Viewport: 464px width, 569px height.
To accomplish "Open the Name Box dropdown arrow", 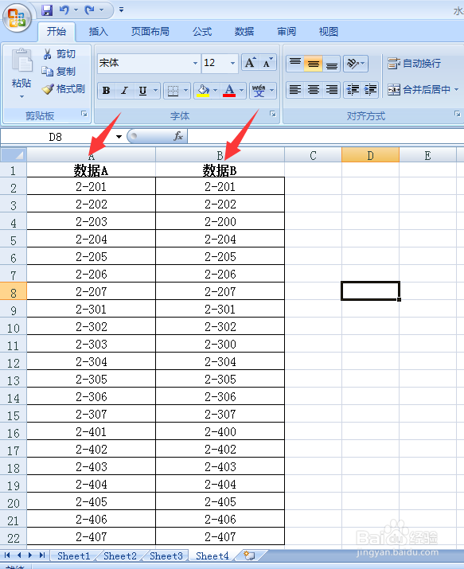I will click(119, 137).
